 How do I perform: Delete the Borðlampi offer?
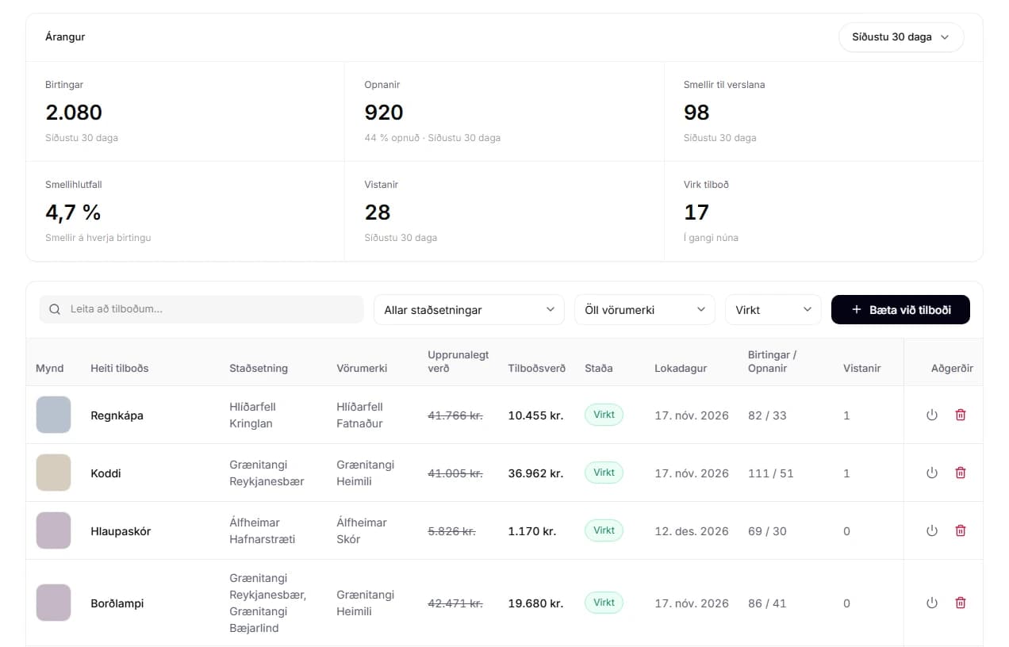point(961,603)
